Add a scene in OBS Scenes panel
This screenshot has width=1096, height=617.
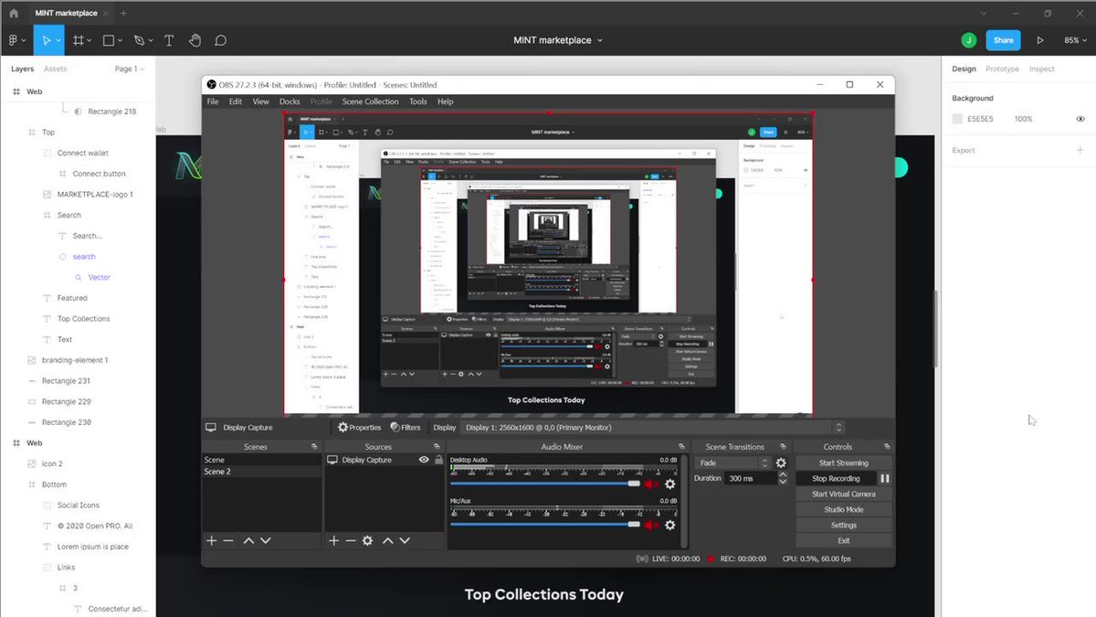pos(211,540)
